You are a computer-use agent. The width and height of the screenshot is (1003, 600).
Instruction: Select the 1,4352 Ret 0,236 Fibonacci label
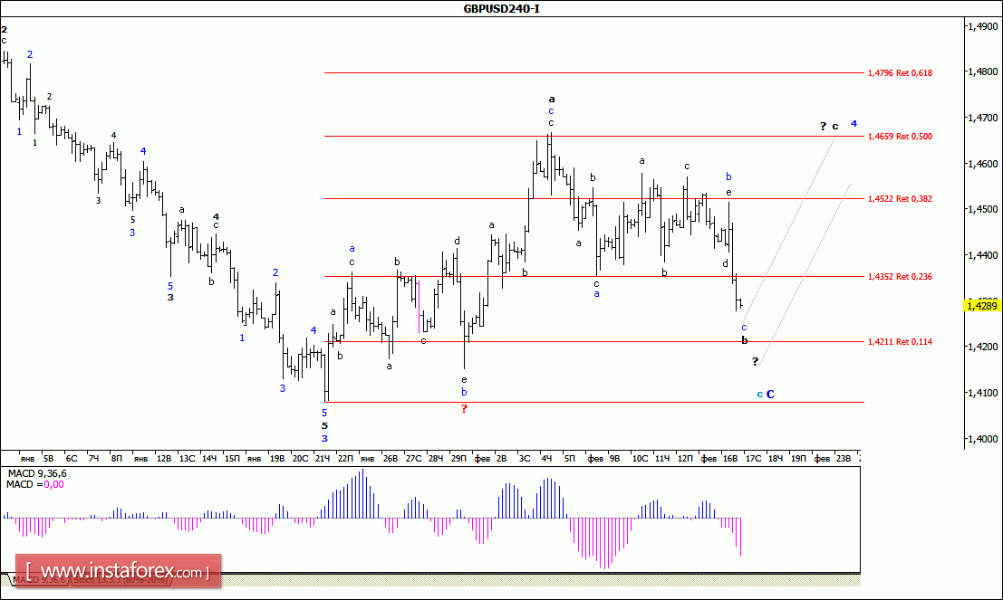900,277
